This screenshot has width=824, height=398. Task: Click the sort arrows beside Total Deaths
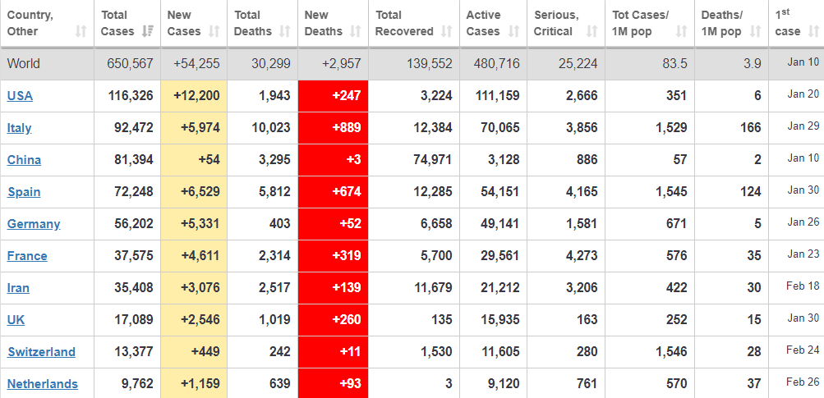pos(284,32)
